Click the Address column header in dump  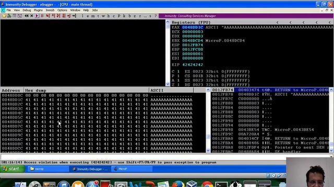tap(12, 90)
